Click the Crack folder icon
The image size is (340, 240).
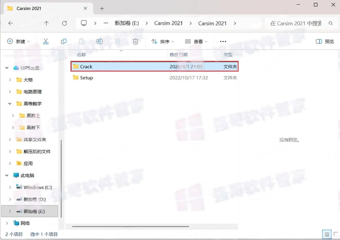[x=76, y=66]
